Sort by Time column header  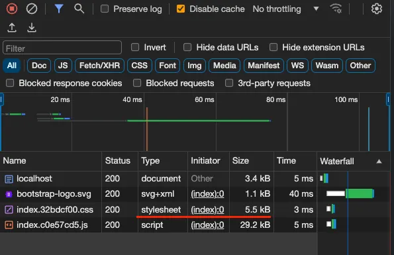(x=295, y=161)
